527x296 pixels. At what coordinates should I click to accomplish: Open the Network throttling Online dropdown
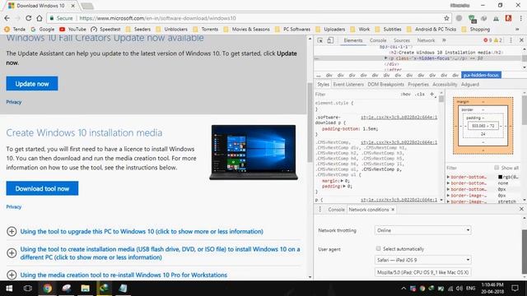(422, 230)
